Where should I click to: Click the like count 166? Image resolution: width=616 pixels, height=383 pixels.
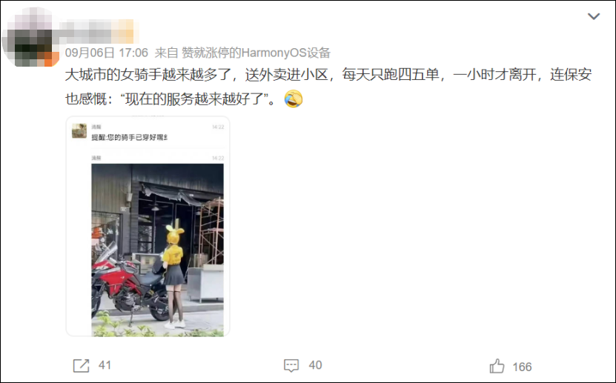click(x=522, y=367)
